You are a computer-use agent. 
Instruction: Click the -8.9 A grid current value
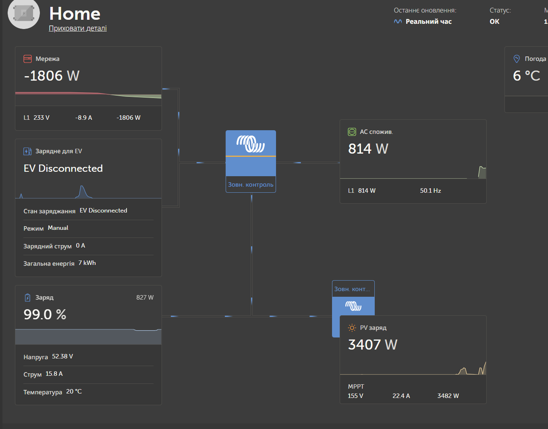83,118
